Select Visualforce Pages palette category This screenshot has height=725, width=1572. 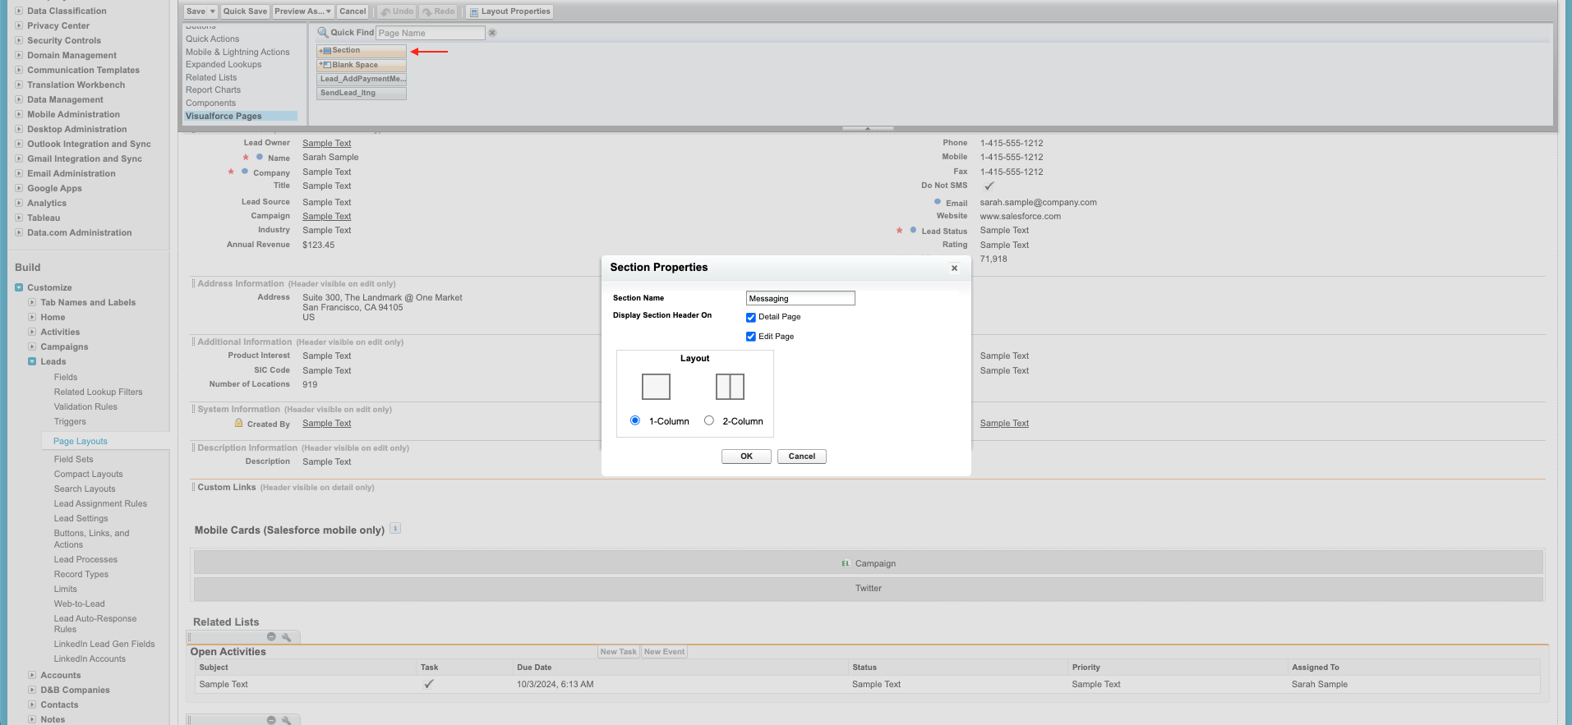240,116
